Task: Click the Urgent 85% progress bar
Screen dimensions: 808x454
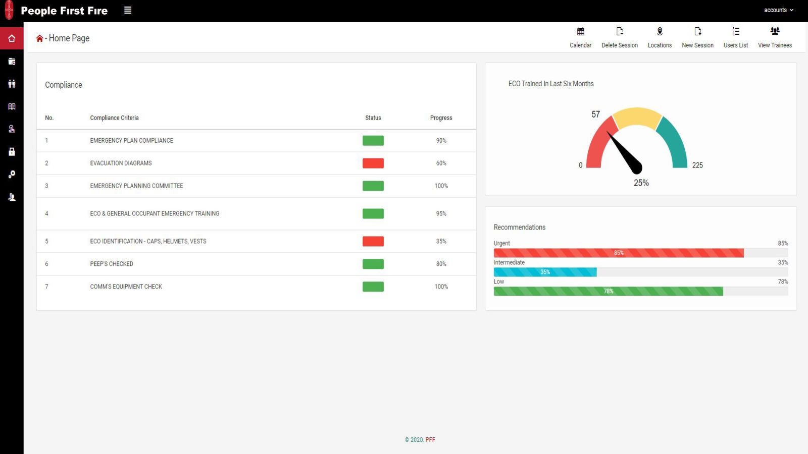Action: coord(618,253)
